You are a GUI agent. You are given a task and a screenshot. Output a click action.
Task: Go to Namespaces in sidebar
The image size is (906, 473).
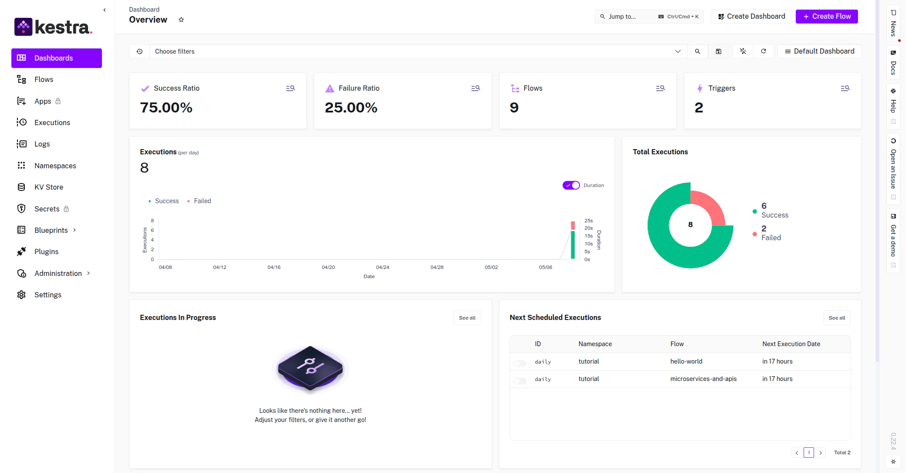point(55,166)
